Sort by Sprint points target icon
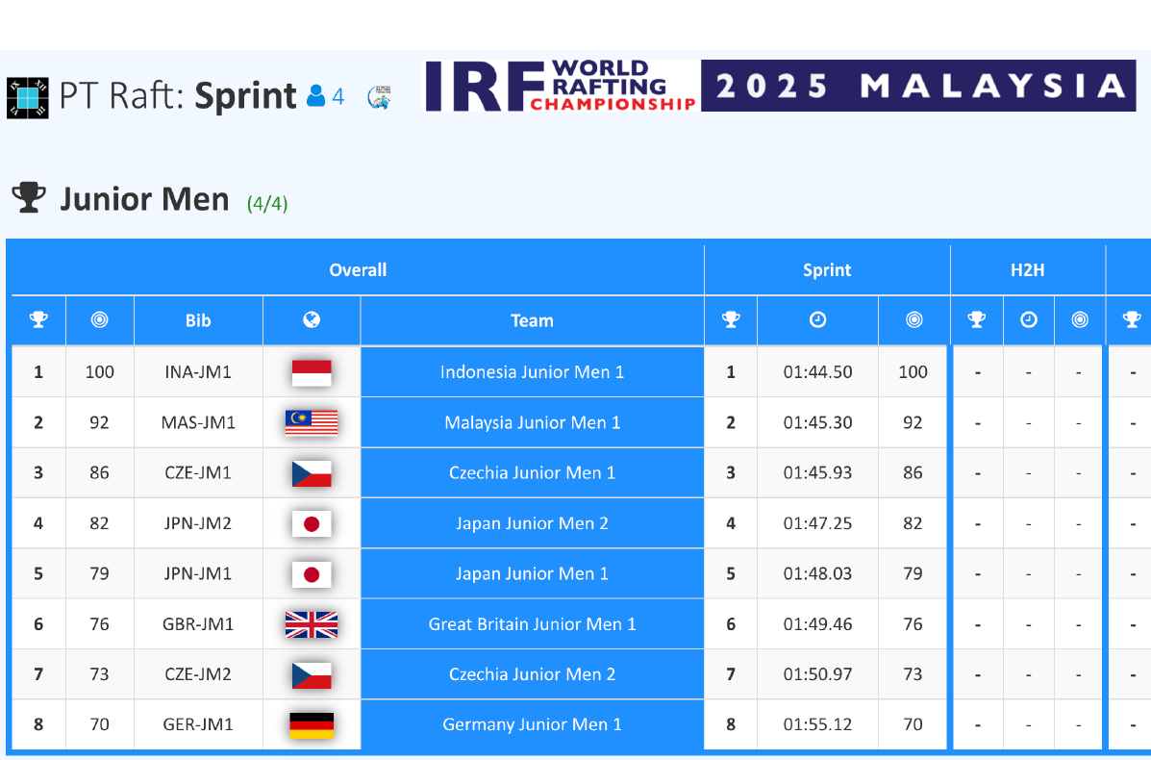This screenshot has height=760, width=1151. coord(913,320)
